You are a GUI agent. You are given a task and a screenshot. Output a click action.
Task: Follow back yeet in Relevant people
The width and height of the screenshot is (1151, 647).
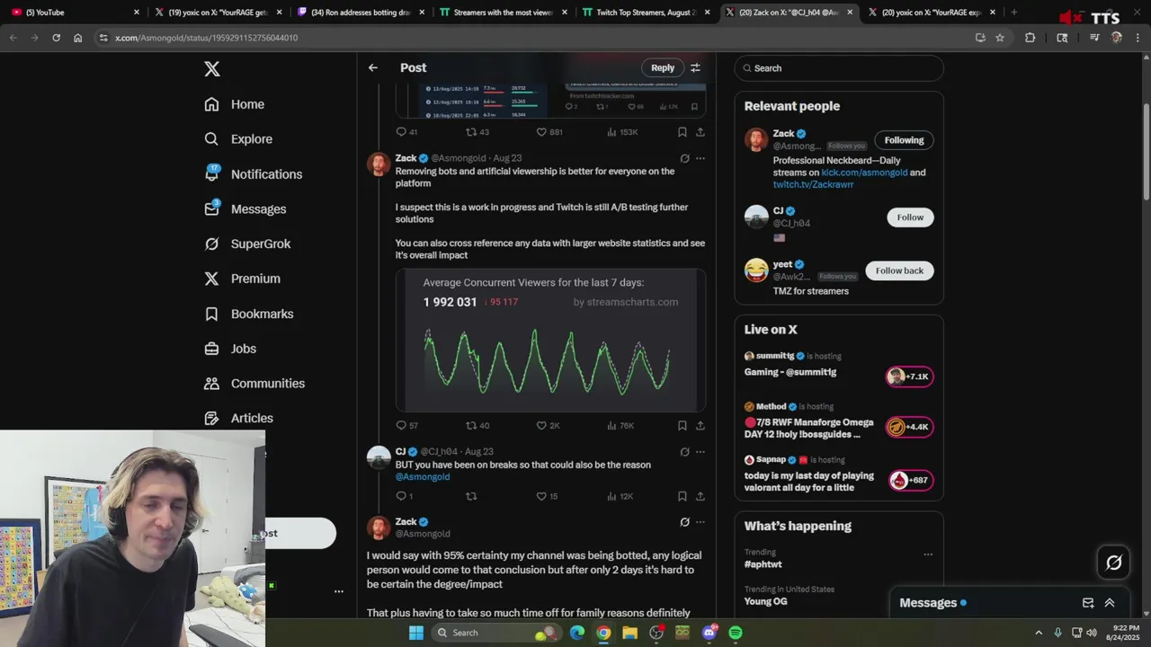(899, 270)
